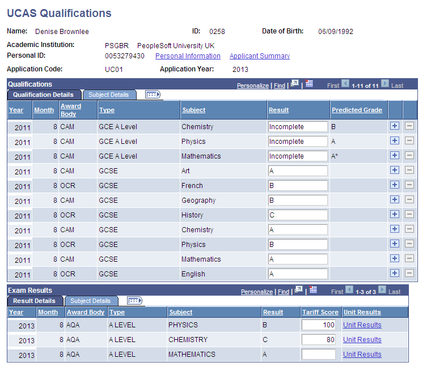This screenshot has height=367, width=431.
Task: Open the Personal Information link
Action: point(188,56)
